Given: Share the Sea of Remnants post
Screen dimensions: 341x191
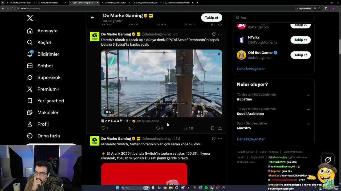Looking at the screenshot, I should [220, 128].
